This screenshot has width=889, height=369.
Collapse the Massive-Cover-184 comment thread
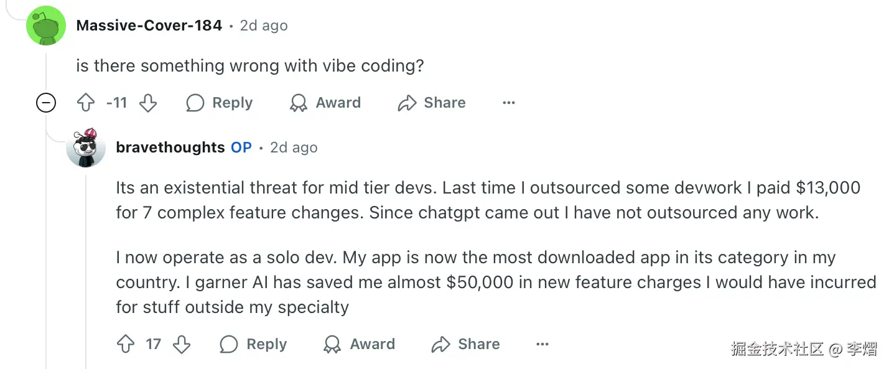tap(46, 103)
